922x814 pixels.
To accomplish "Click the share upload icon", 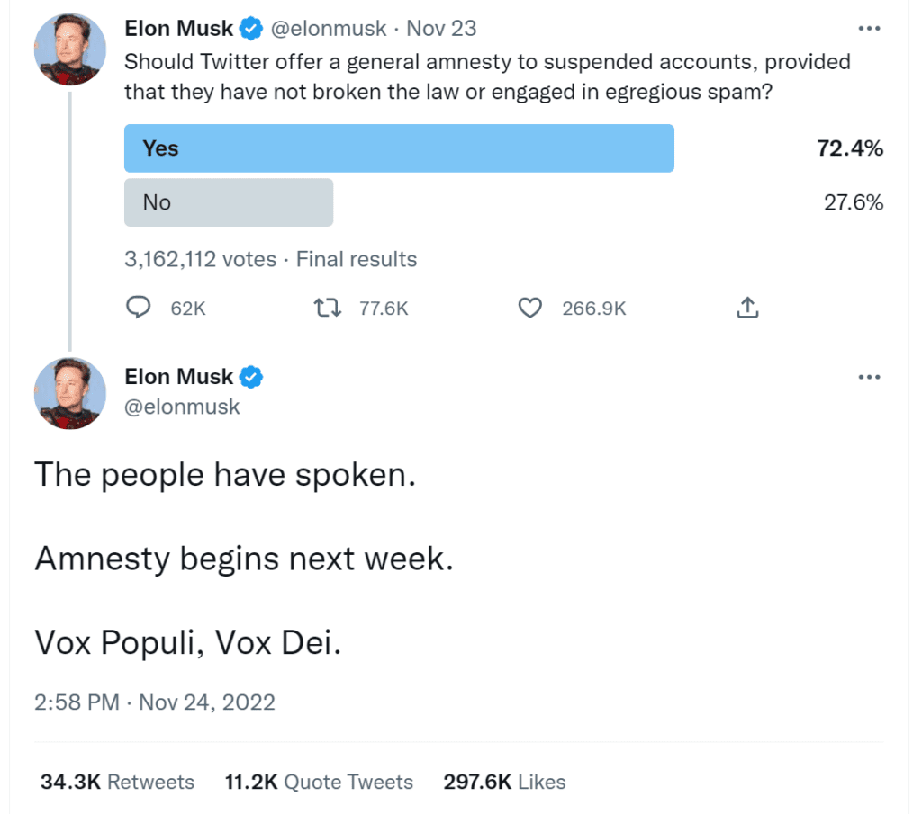I will (x=747, y=307).
